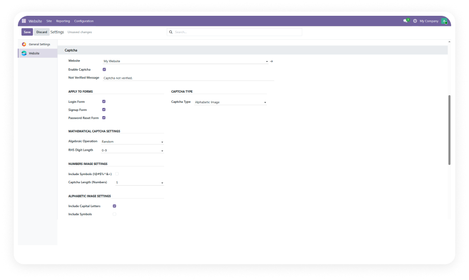Open the Captcha Length (Numbers) dropdown
The image size is (469, 280).
tap(140, 182)
